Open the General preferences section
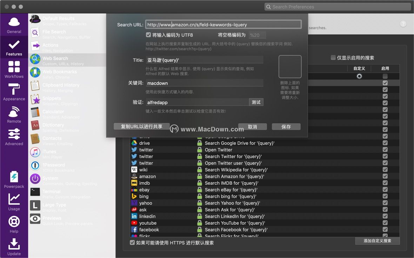Image resolution: width=414 pixels, height=258 pixels. tap(14, 25)
